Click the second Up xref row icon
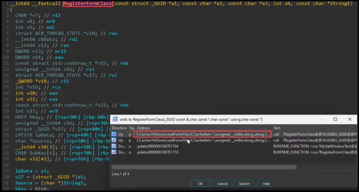The image size is (359, 192). [114, 141]
